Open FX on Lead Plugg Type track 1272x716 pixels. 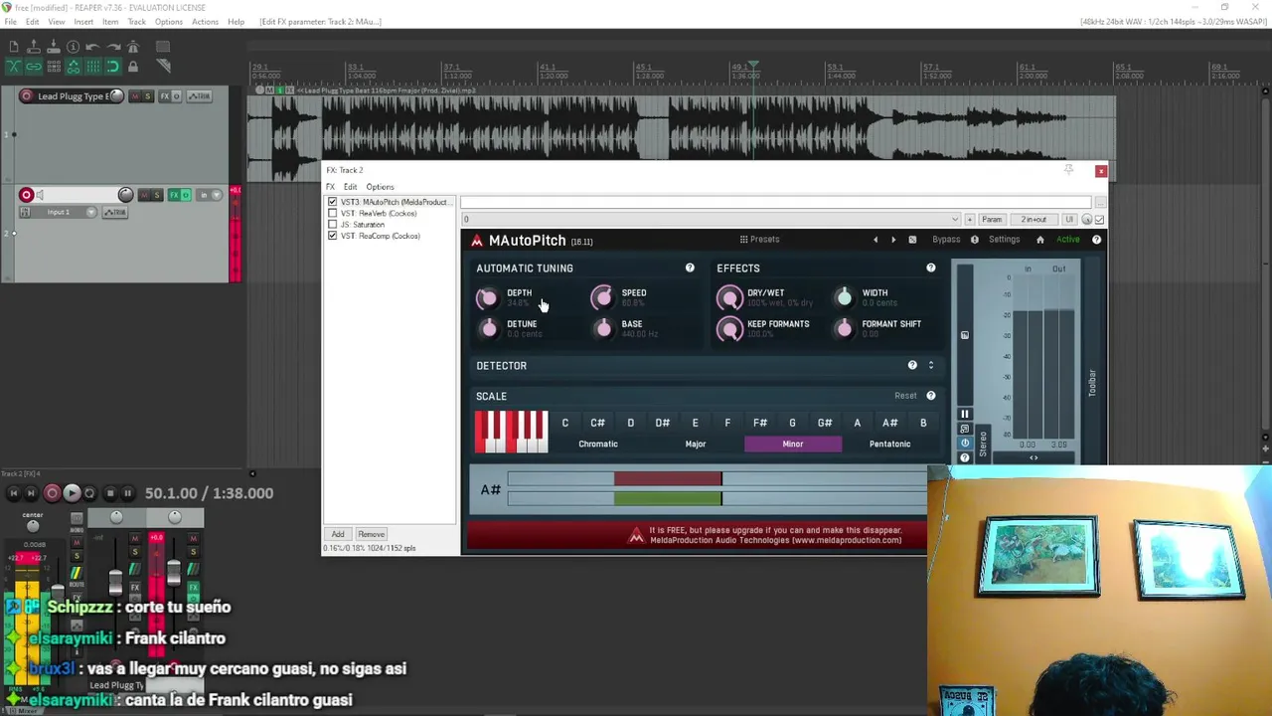click(166, 96)
